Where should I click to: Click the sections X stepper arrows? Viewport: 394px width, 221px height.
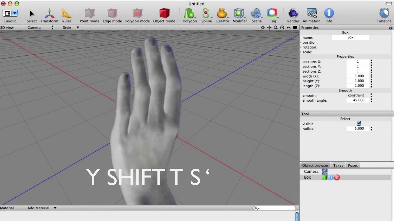click(371, 62)
